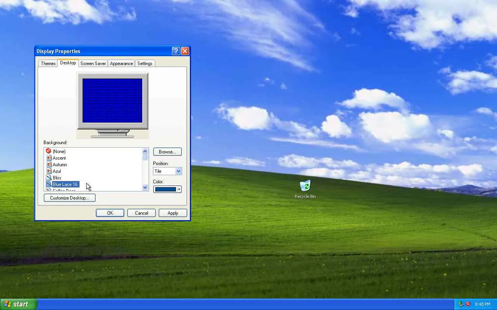Select the red (None) icon in Background list
The height and width of the screenshot is (310, 497).
[x=49, y=151]
